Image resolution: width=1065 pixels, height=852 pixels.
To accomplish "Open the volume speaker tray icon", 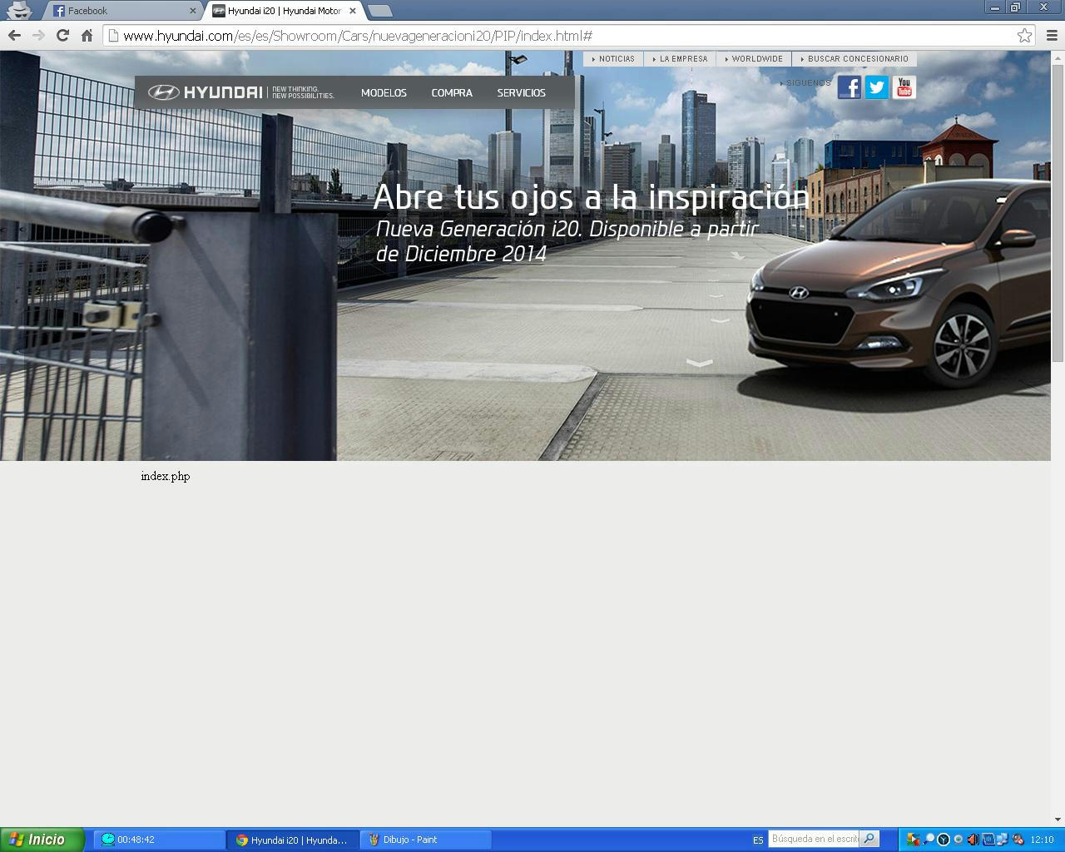I will tap(973, 840).
